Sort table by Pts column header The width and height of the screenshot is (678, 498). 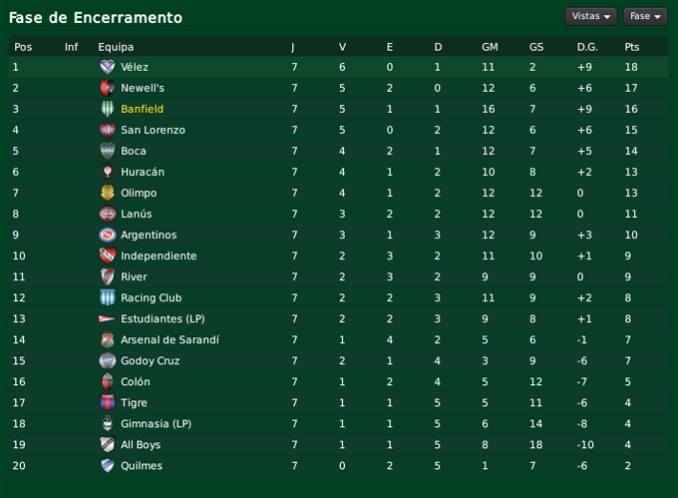(x=632, y=47)
